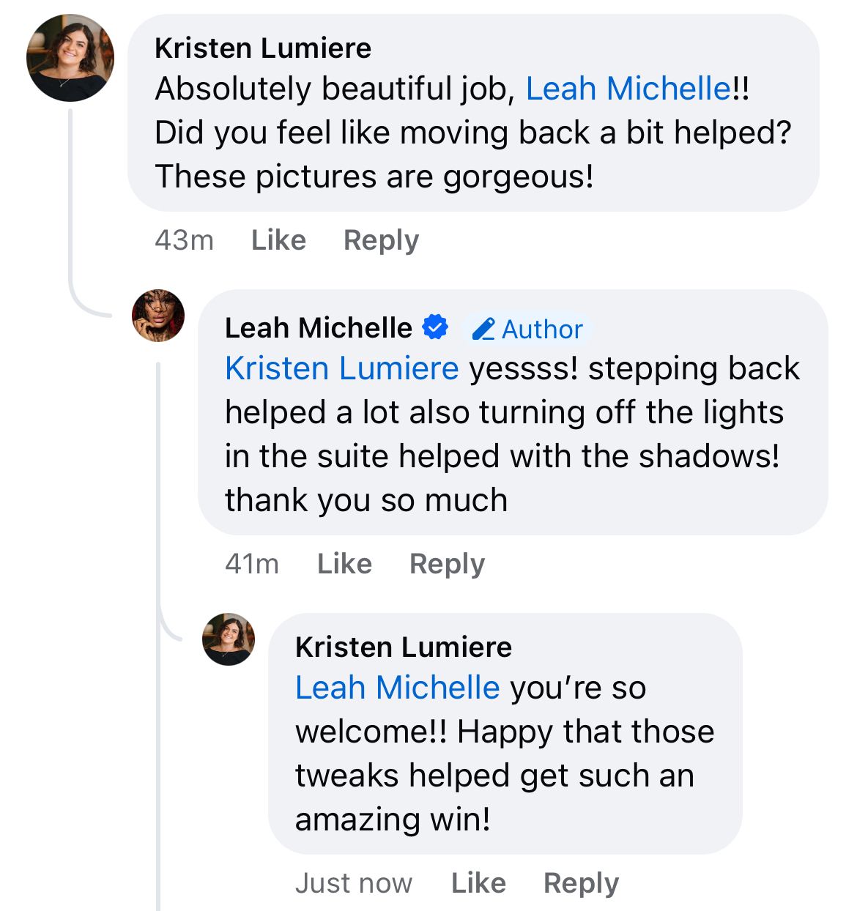Like the reply posted Just now

(x=478, y=883)
